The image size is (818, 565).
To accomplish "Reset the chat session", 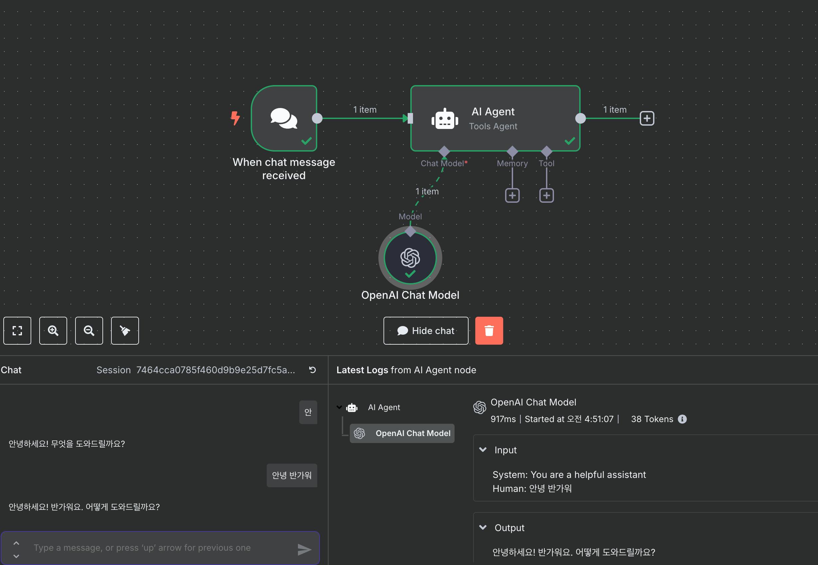I will (x=312, y=370).
